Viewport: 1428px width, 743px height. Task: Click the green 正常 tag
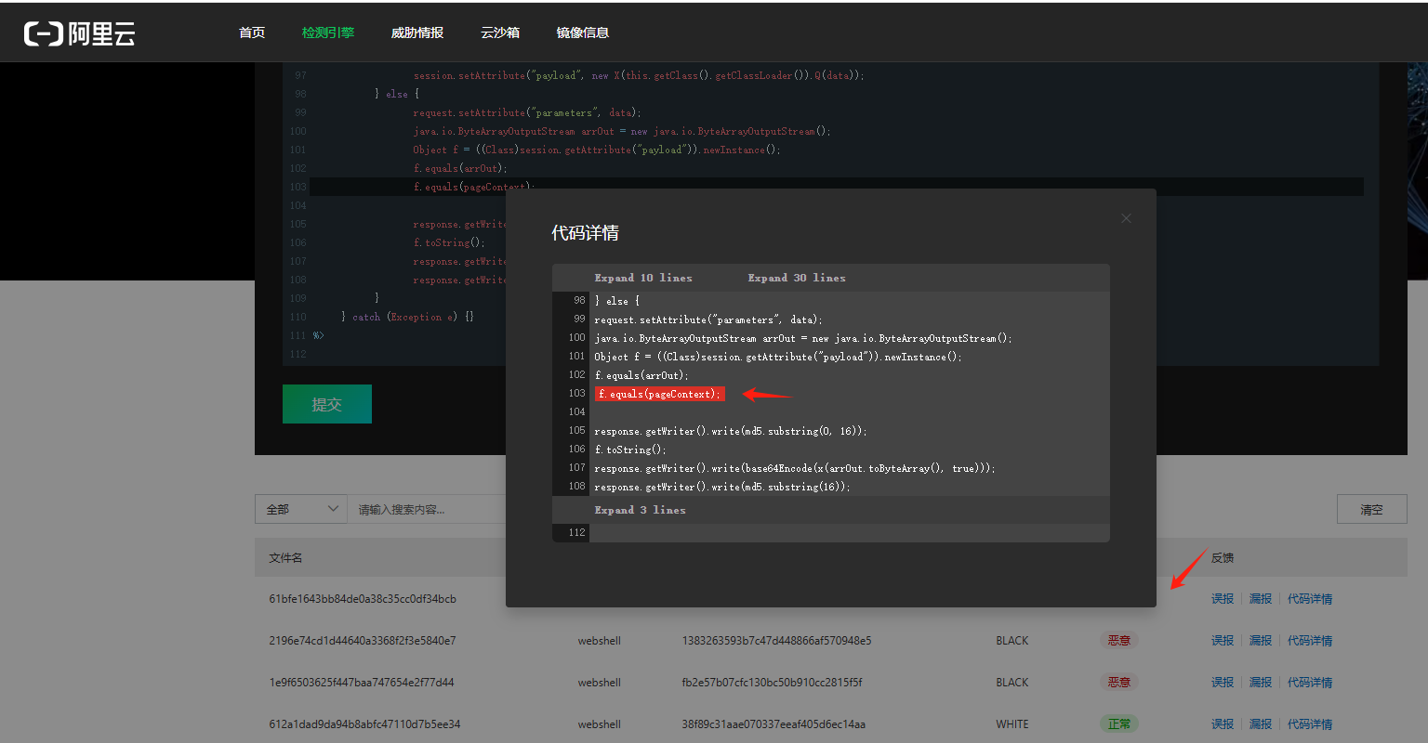point(1119,724)
